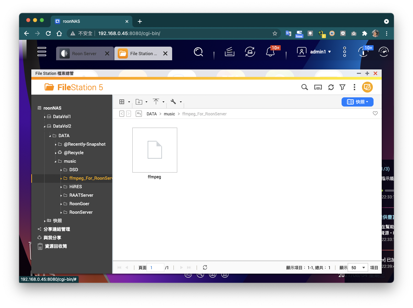
Task: Open the external devices icon
Action: tap(250, 52)
